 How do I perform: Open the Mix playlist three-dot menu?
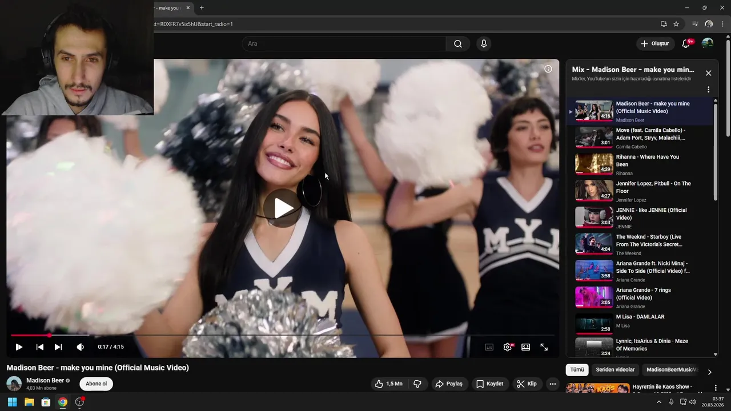pyautogui.click(x=708, y=90)
